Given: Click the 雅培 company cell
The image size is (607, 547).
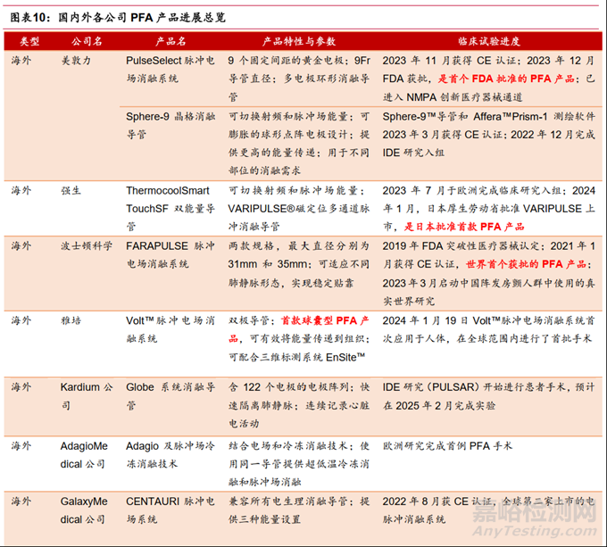Looking at the screenshot, I should pos(71,319).
